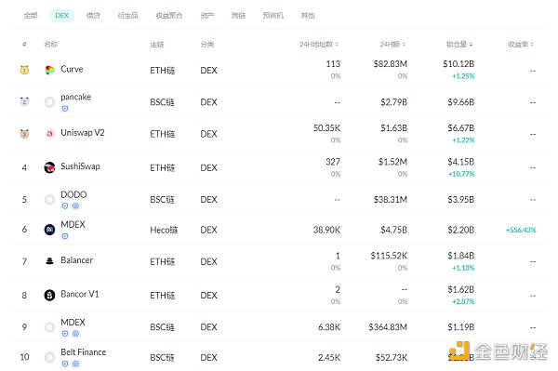The image size is (558, 371).
Task: Click the gold rank-one medal icon
Action: click(24, 70)
